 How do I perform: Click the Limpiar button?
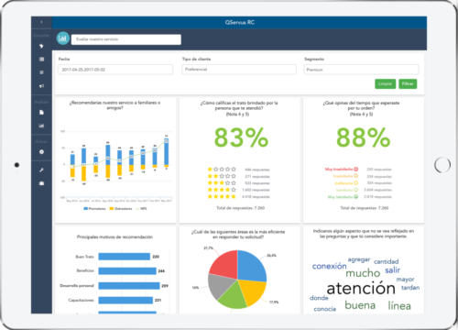click(x=386, y=83)
